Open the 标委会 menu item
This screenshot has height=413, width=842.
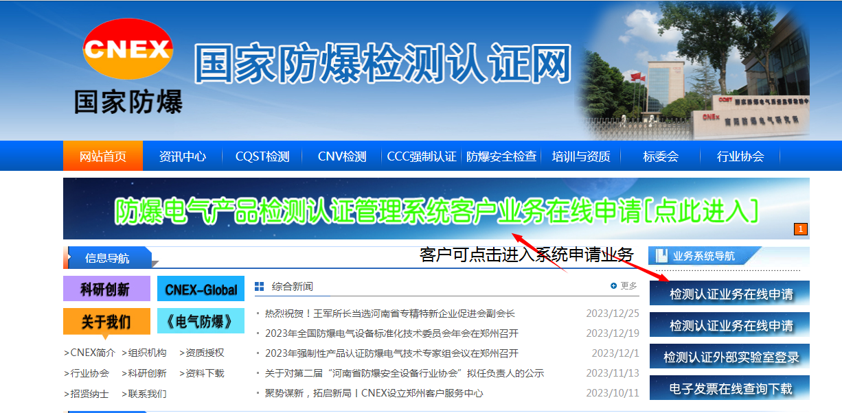tap(661, 156)
